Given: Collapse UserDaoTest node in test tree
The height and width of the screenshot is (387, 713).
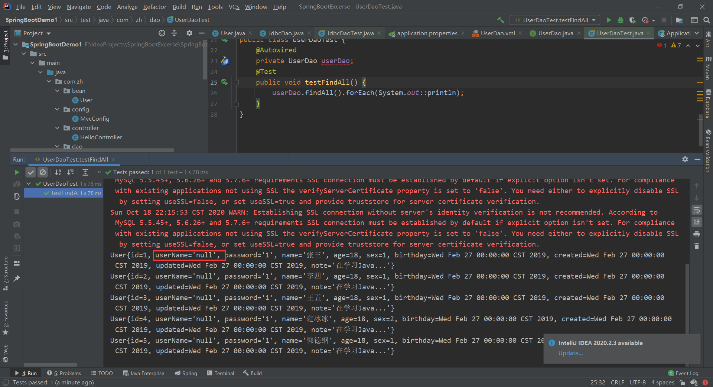Looking at the screenshot, I should click(29, 183).
